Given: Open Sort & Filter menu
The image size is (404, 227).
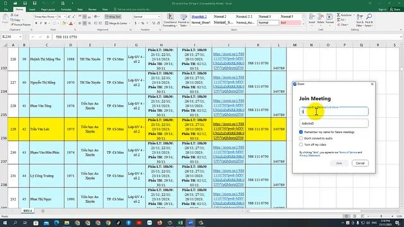Looking at the screenshot, I should pos(360,20).
